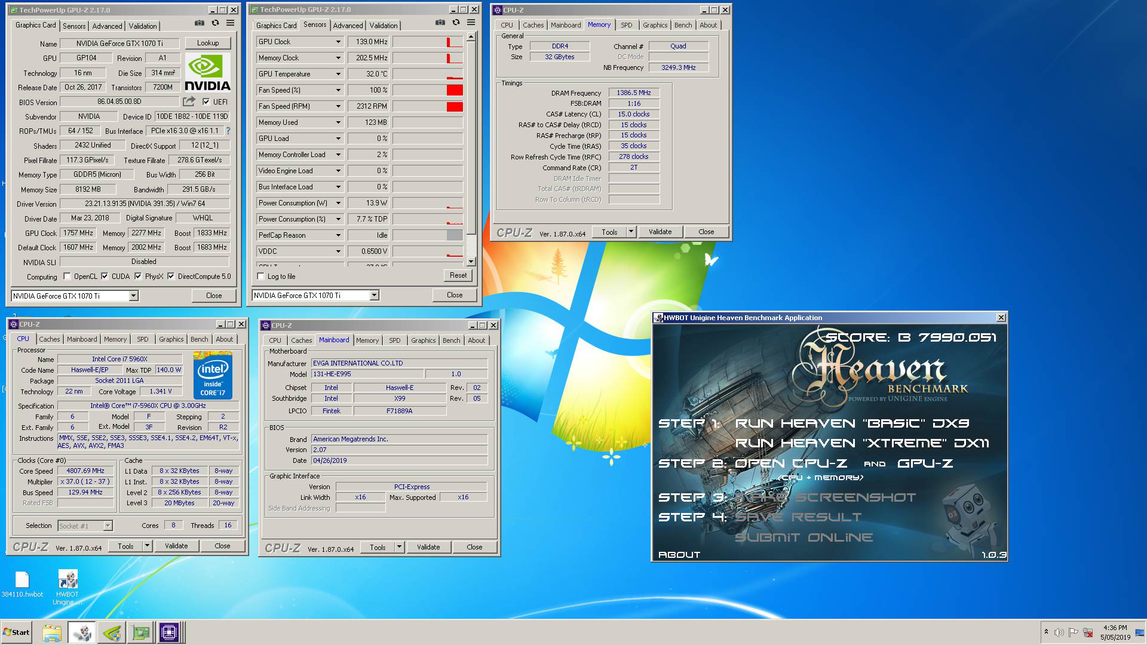Click the camera icon in GPU-Z Sensors window

440,22
